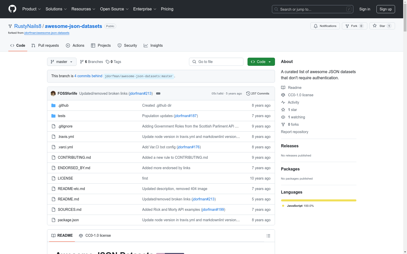Click the scale icon beside CC0-1.0 license
Image resolution: width=407 pixels, height=254 pixels.
tap(283, 95)
